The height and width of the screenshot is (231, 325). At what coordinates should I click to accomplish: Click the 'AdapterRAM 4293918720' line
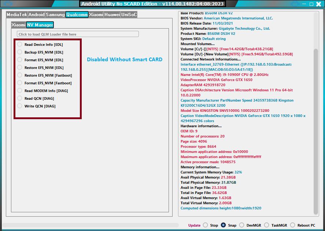[x=203, y=85]
